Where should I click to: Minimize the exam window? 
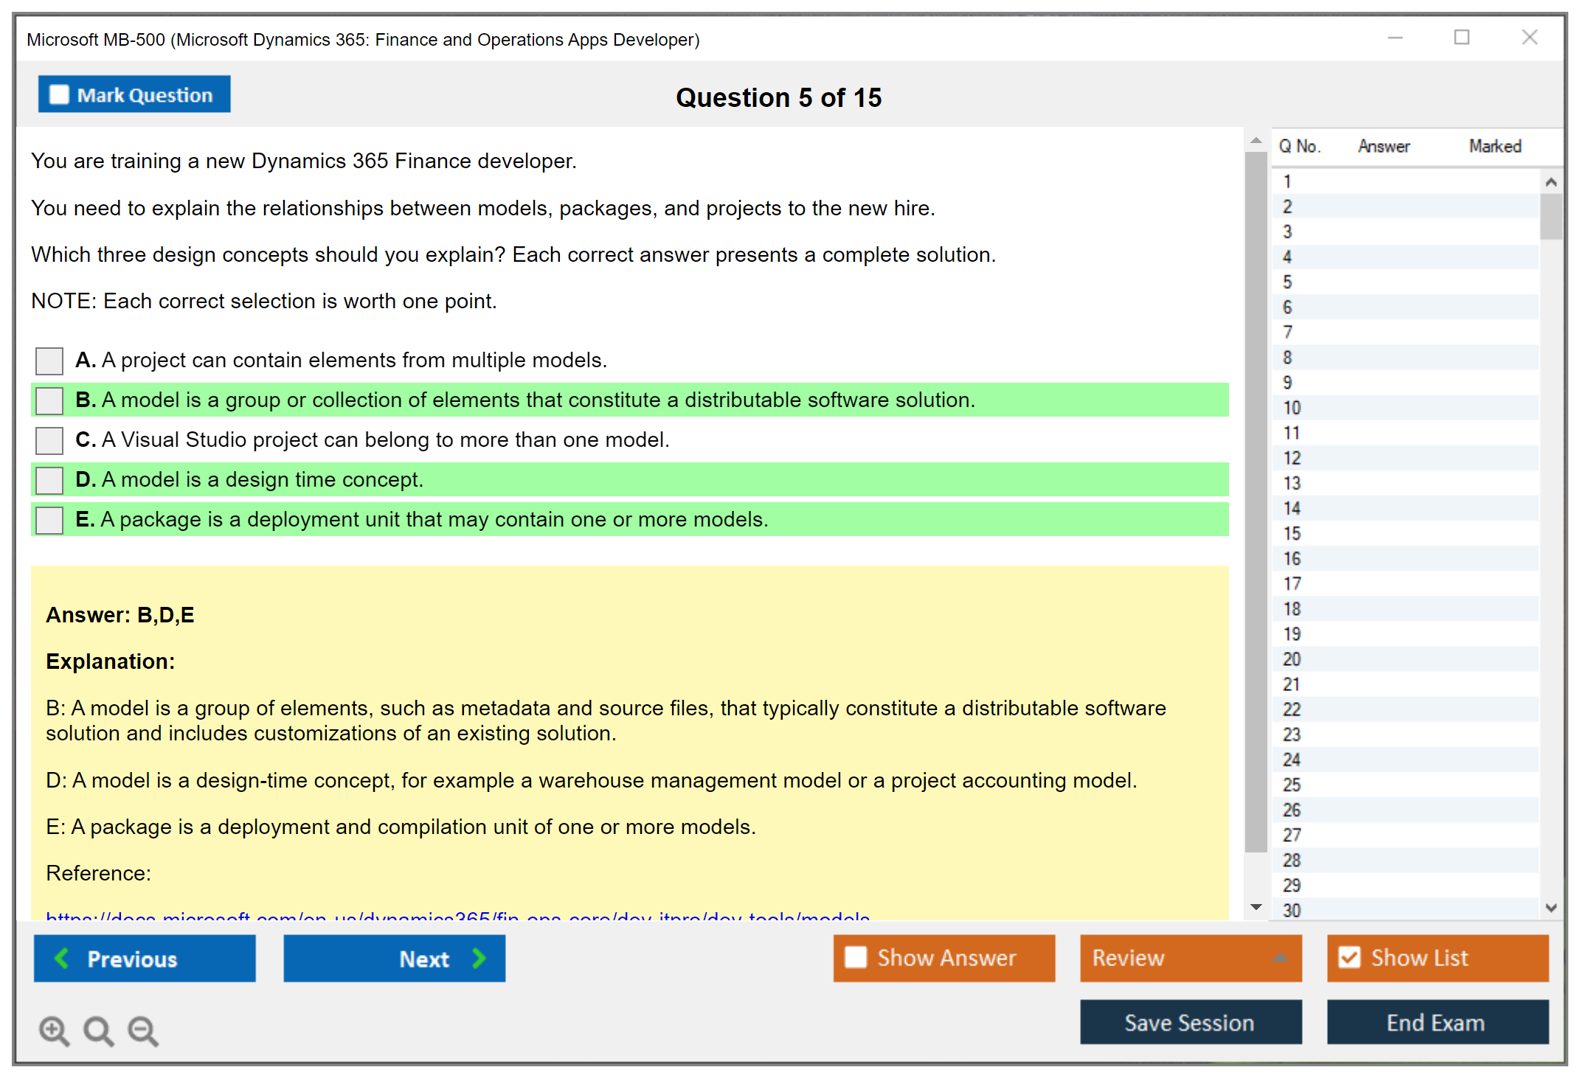click(1395, 38)
